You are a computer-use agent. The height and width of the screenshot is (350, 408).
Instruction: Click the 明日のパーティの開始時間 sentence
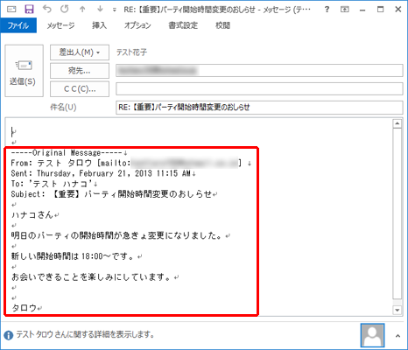[x=120, y=235]
